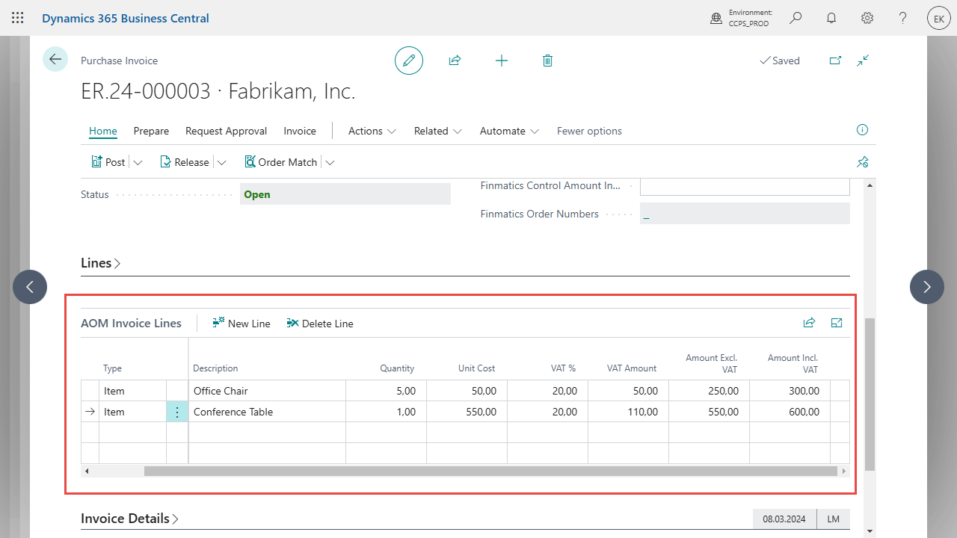Click quantity cell 5,00
This screenshot has width=957, height=538.
[386, 391]
